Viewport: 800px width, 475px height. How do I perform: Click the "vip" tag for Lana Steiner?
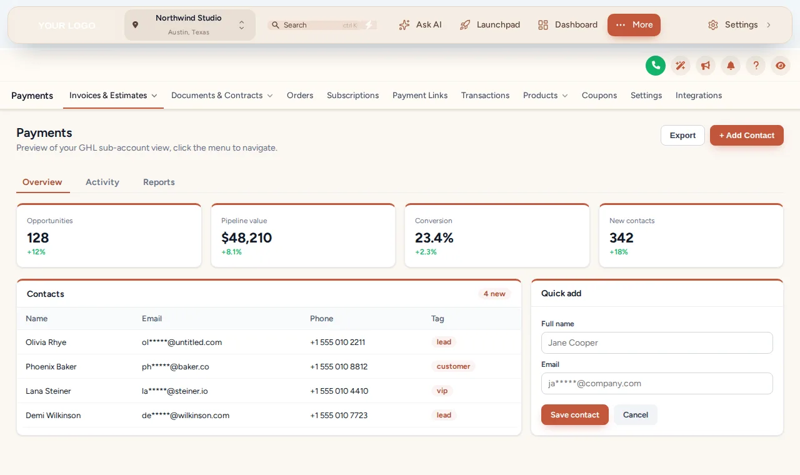442,391
